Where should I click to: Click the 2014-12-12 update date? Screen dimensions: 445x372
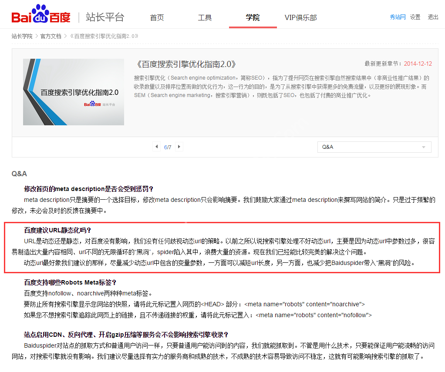click(418, 64)
